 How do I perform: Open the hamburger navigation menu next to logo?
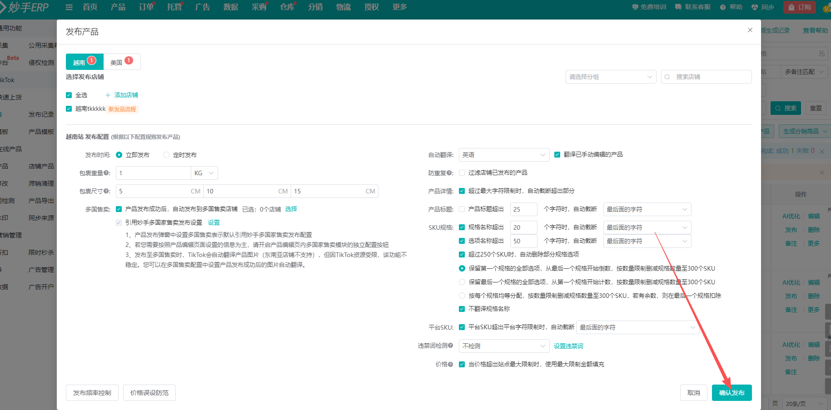click(x=69, y=7)
